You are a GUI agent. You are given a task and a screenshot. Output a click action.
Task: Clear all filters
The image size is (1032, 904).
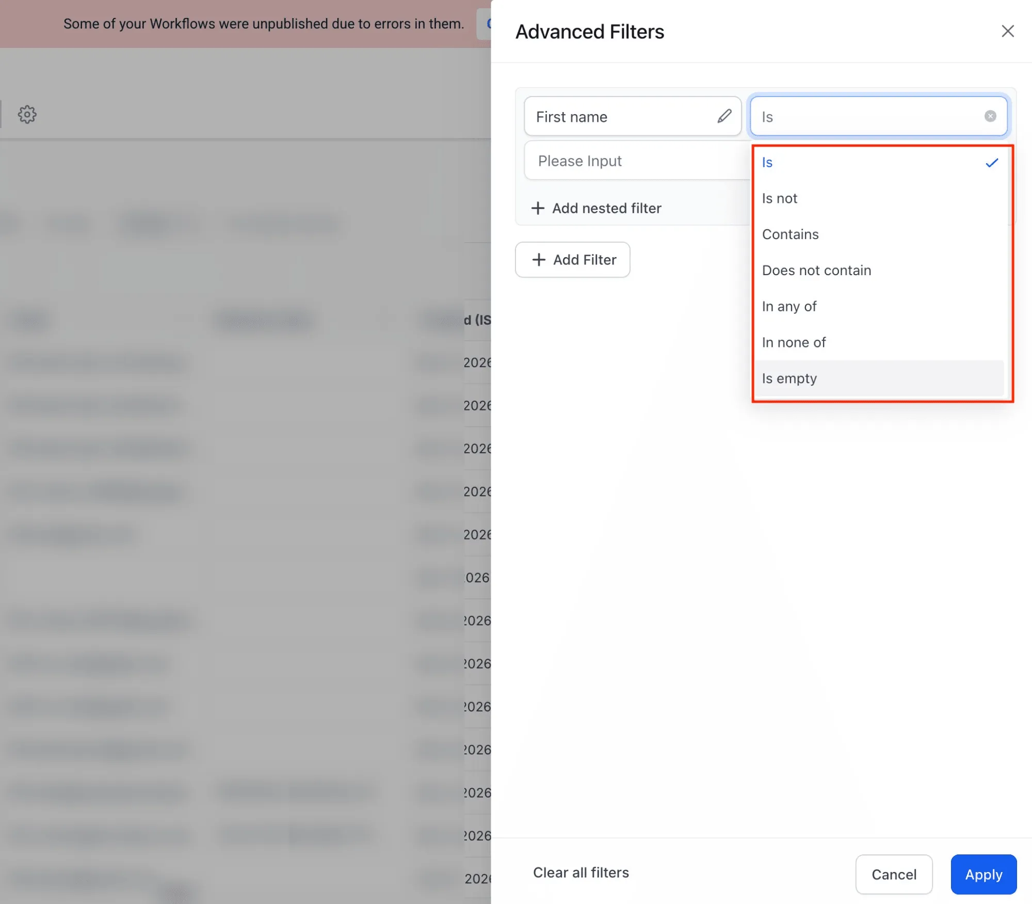click(580, 873)
